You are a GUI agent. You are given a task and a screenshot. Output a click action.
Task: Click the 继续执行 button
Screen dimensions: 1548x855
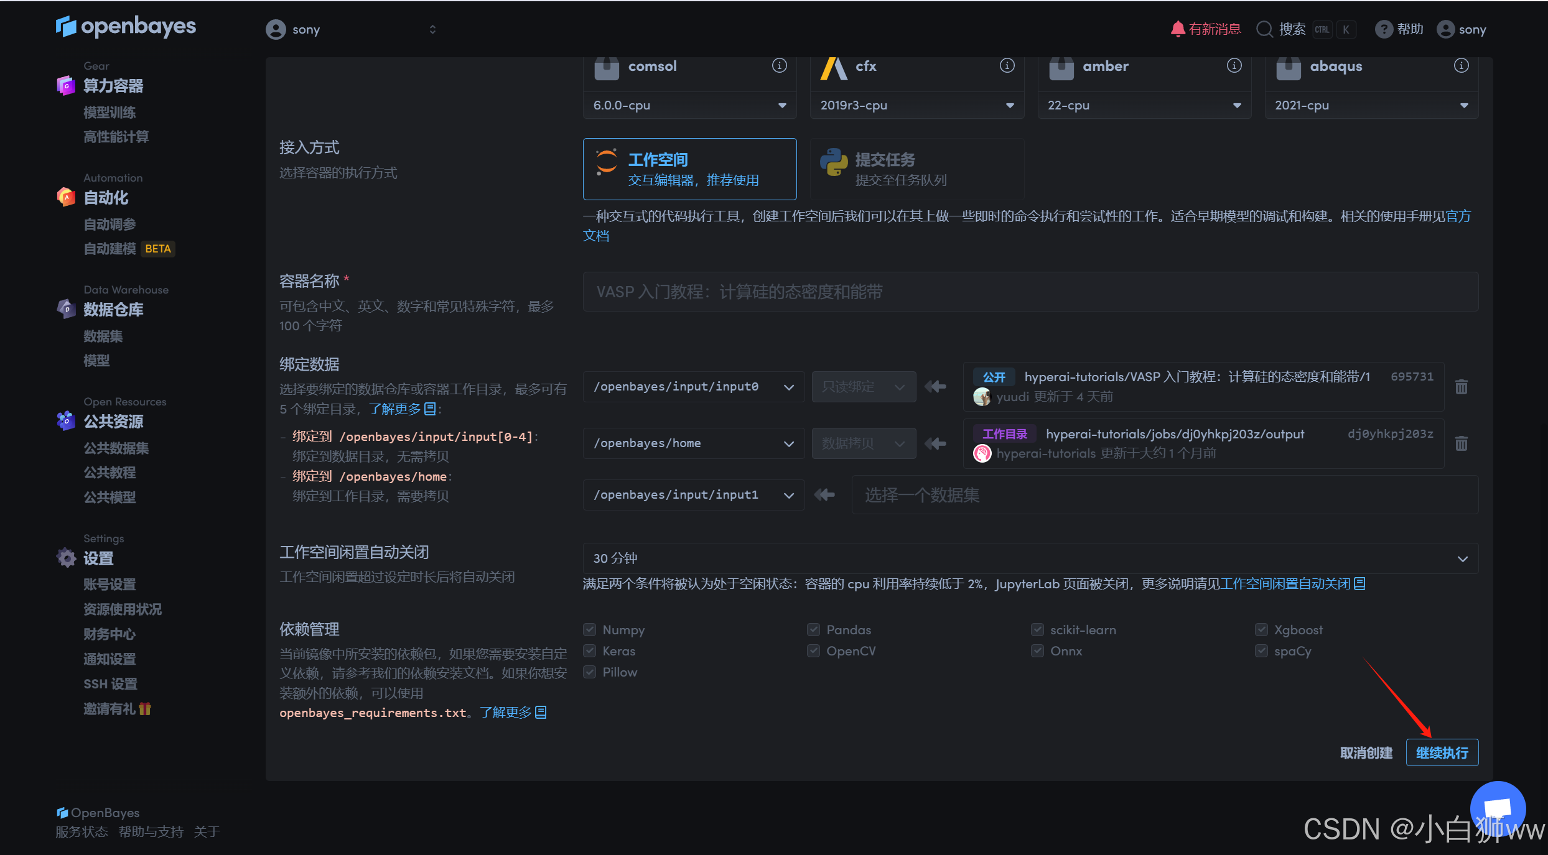pos(1442,753)
